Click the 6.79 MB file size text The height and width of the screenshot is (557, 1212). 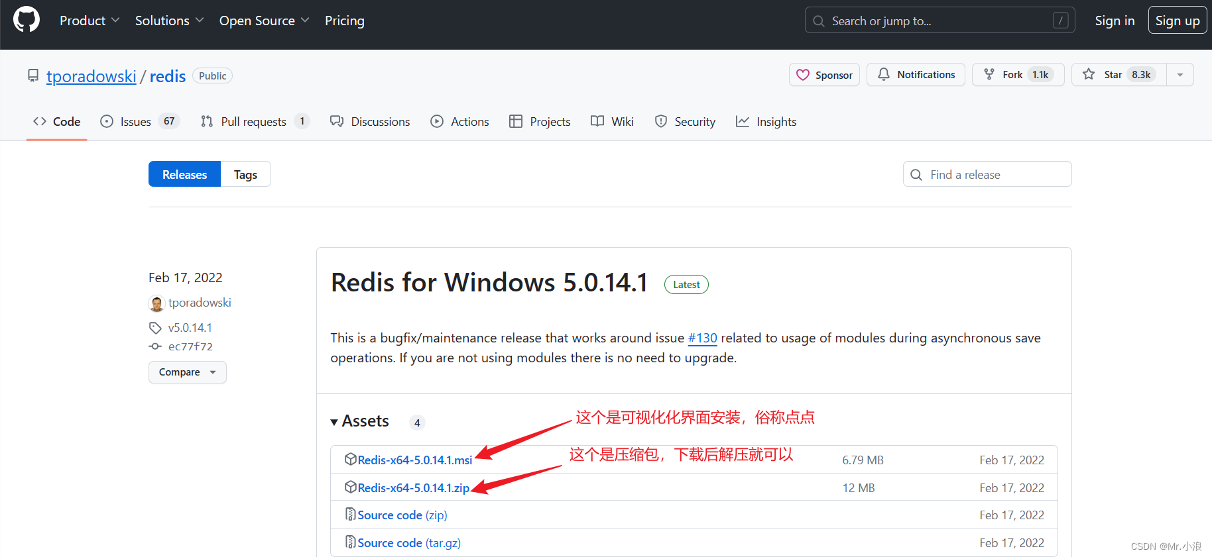click(863, 460)
